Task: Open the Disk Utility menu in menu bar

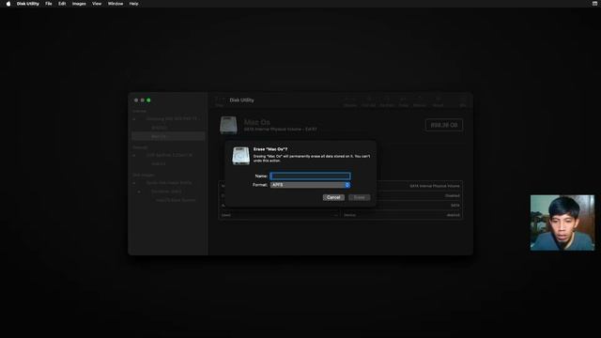Action: 27,4
